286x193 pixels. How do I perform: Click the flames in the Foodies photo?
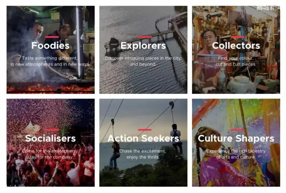tap(50, 88)
